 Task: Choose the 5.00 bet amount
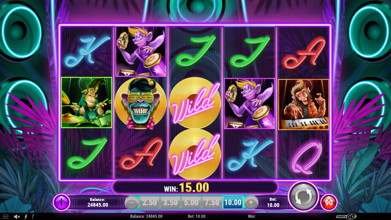pyautogui.click(x=191, y=202)
